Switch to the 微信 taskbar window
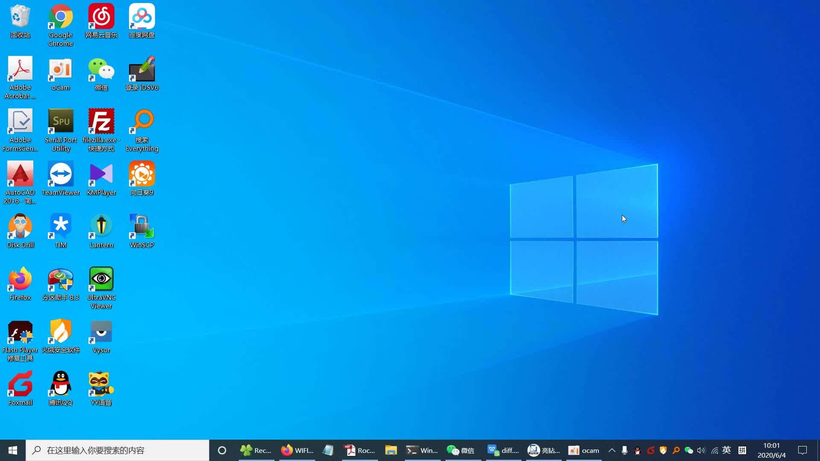The width and height of the screenshot is (820, 461). 463,450
